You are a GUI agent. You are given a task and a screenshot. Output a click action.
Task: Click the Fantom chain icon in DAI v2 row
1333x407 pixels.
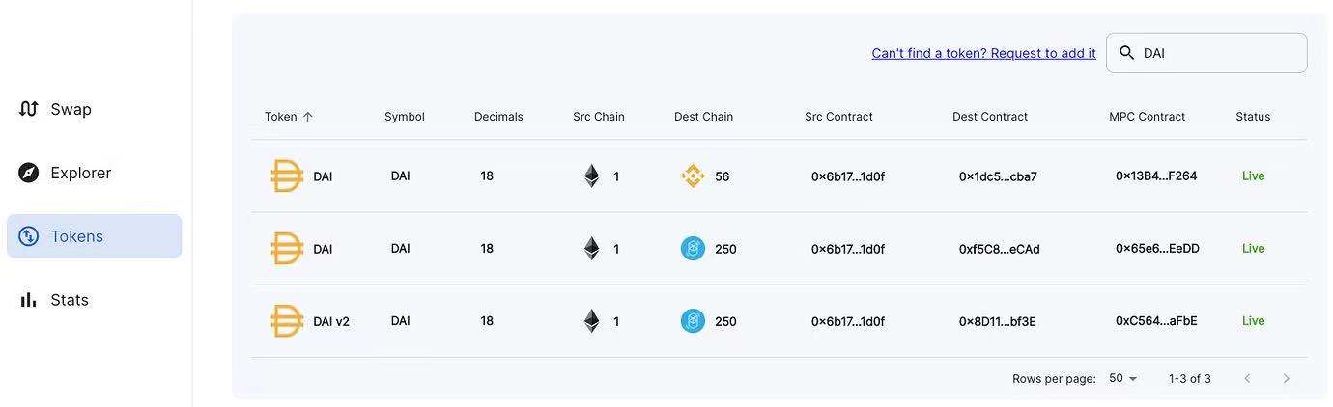pos(693,321)
